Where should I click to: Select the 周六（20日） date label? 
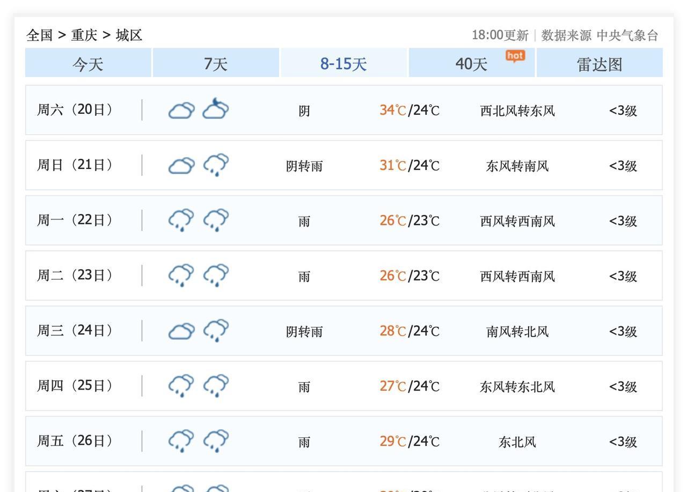75,109
